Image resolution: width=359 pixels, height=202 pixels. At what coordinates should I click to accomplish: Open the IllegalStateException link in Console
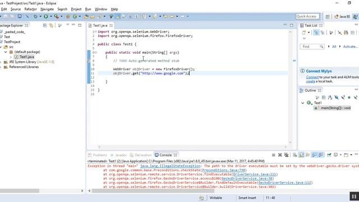pos(170,166)
